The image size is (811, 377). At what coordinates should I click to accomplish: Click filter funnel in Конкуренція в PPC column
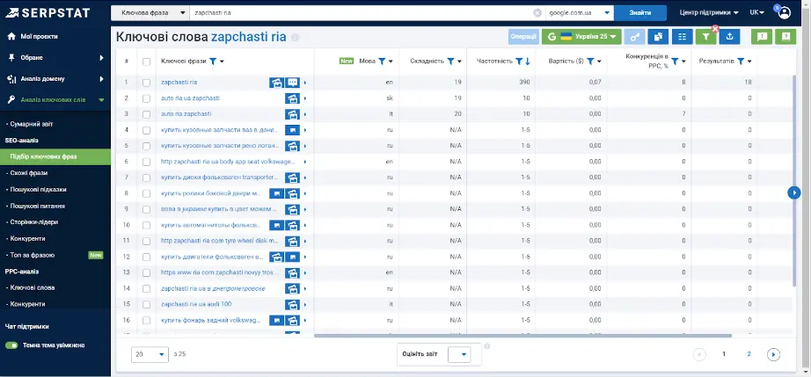[x=675, y=62]
